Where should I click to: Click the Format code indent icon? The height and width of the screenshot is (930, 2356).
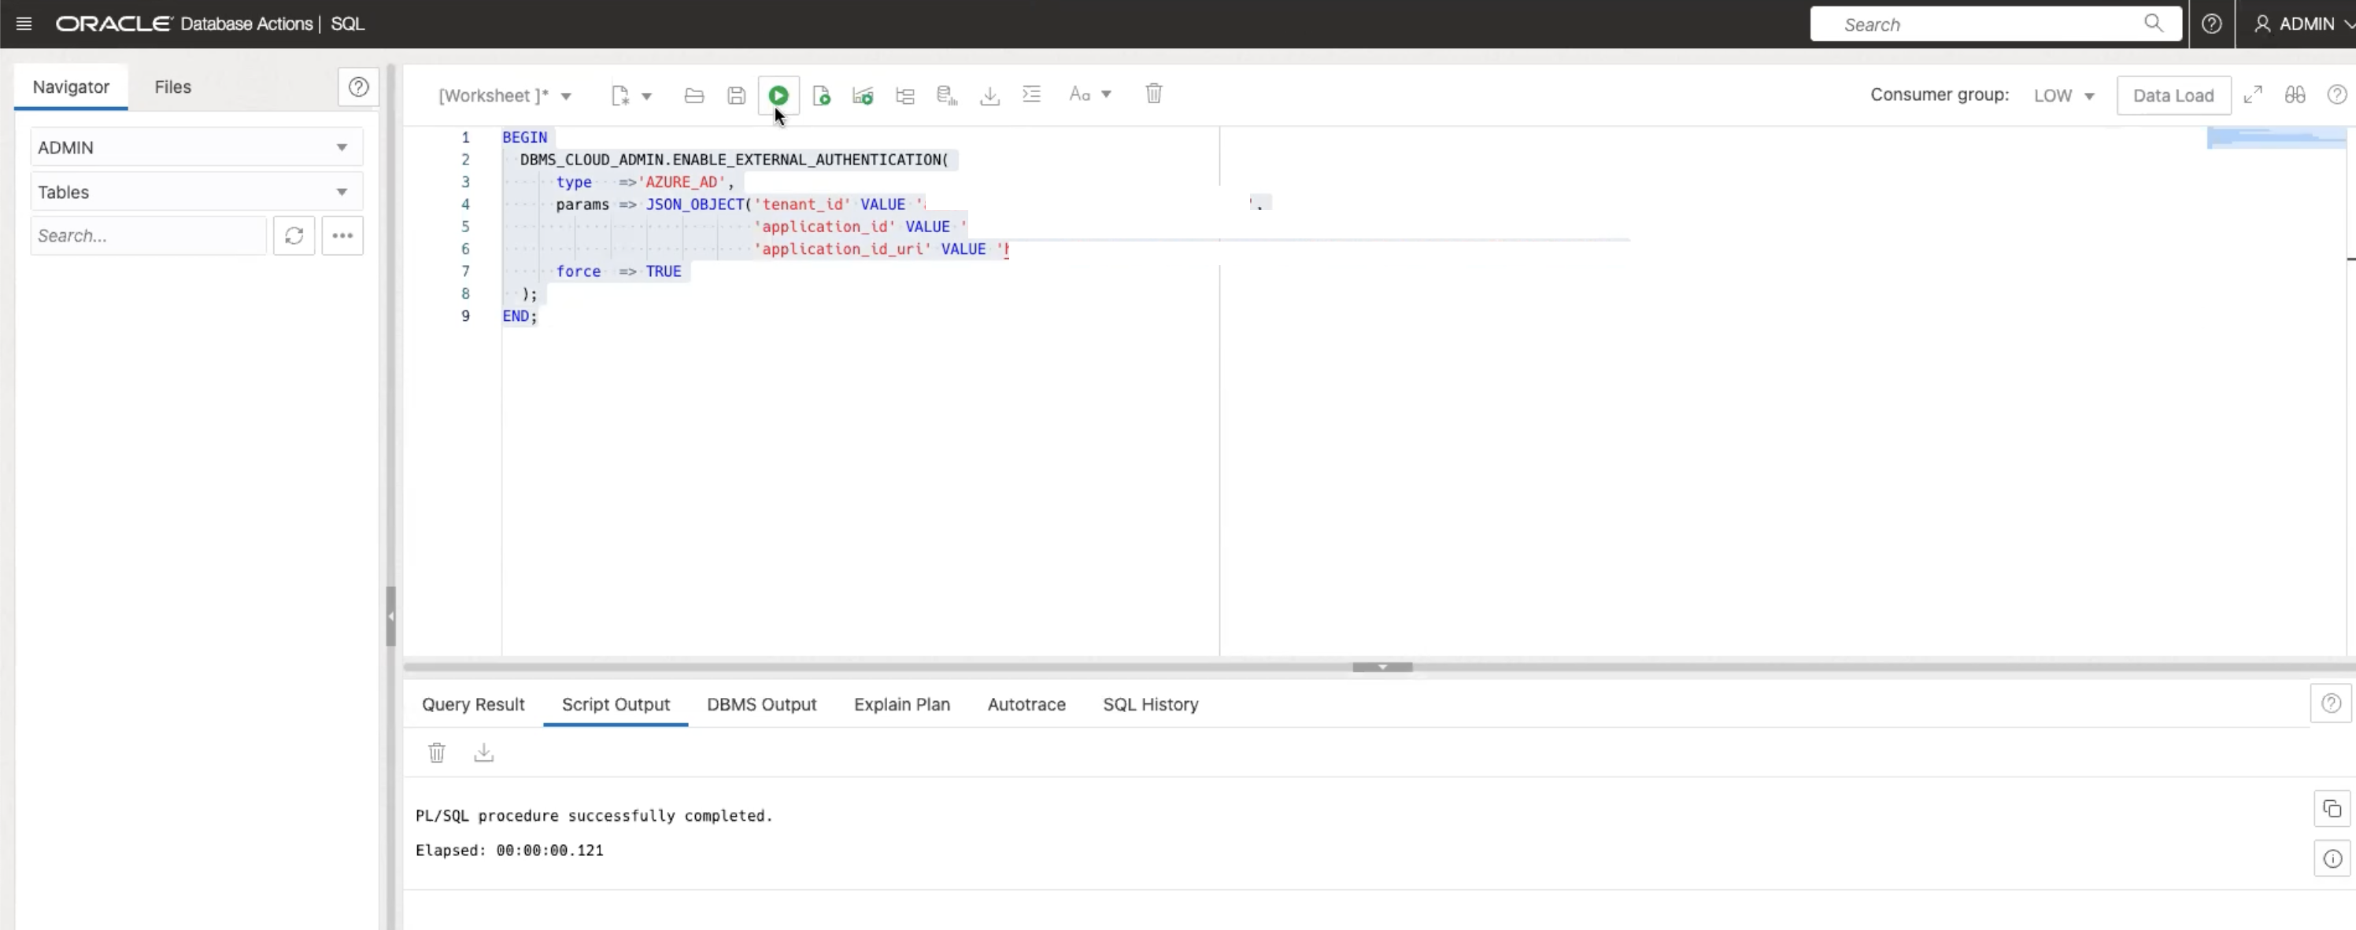point(1032,94)
